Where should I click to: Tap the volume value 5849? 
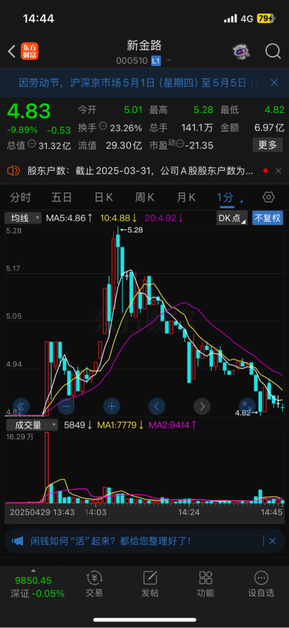point(78,425)
